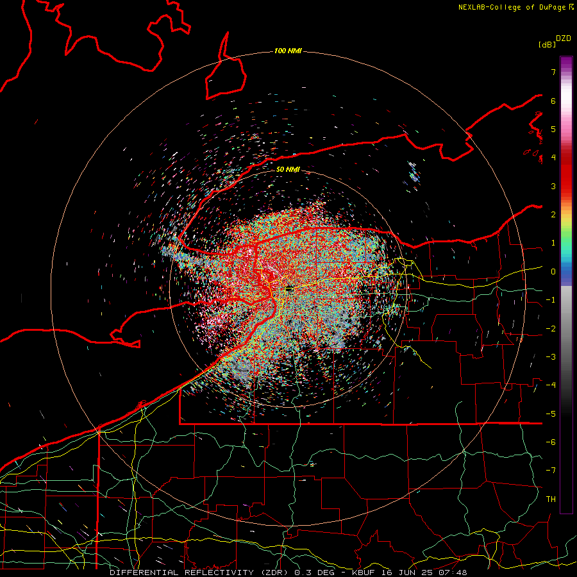The image size is (577, 577).
Task: Click the -7 value on color scale
Action: [551, 471]
